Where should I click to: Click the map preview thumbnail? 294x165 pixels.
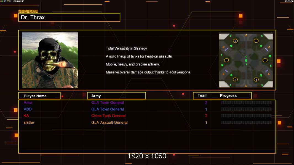246,60
